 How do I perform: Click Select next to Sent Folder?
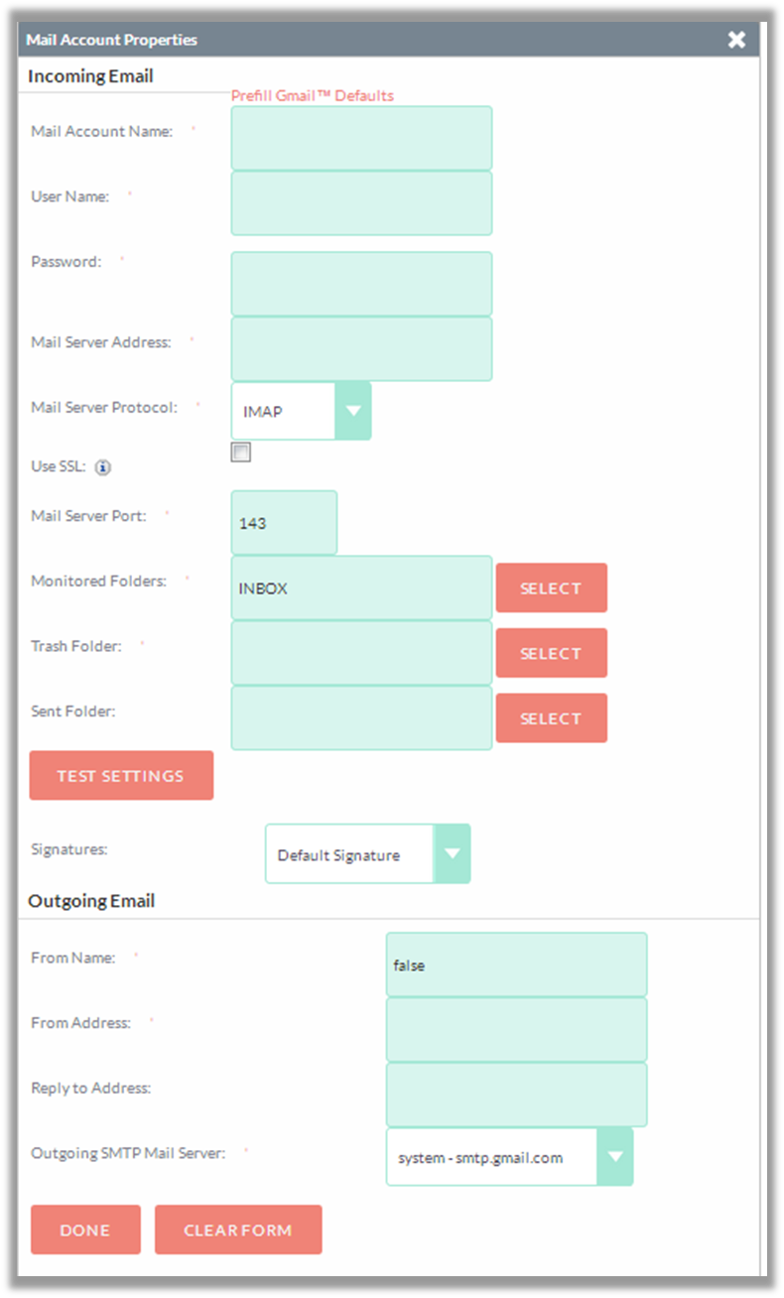pyautogui.click(x=551, y=718)
